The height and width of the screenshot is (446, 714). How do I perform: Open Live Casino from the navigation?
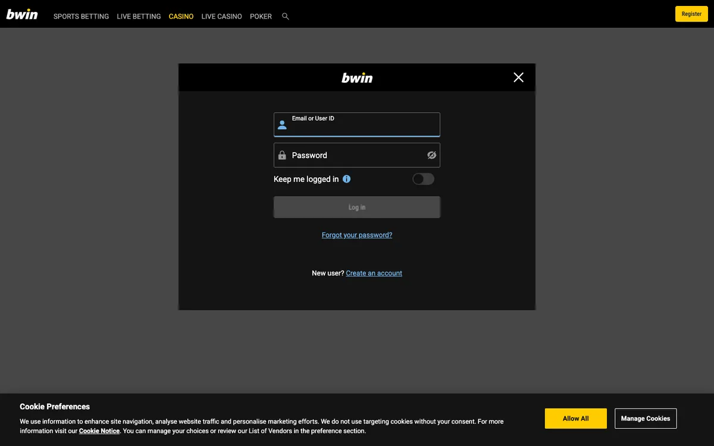(221, 17)
